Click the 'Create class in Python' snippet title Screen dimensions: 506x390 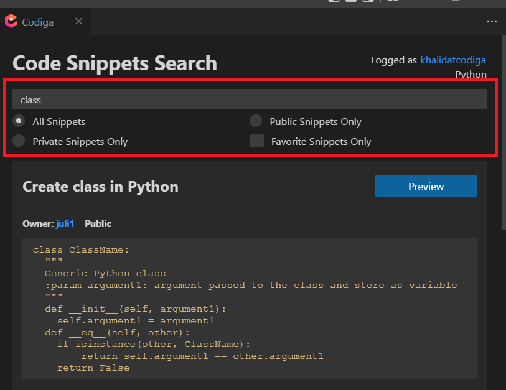pyautogui.click(x=100, y=187)
